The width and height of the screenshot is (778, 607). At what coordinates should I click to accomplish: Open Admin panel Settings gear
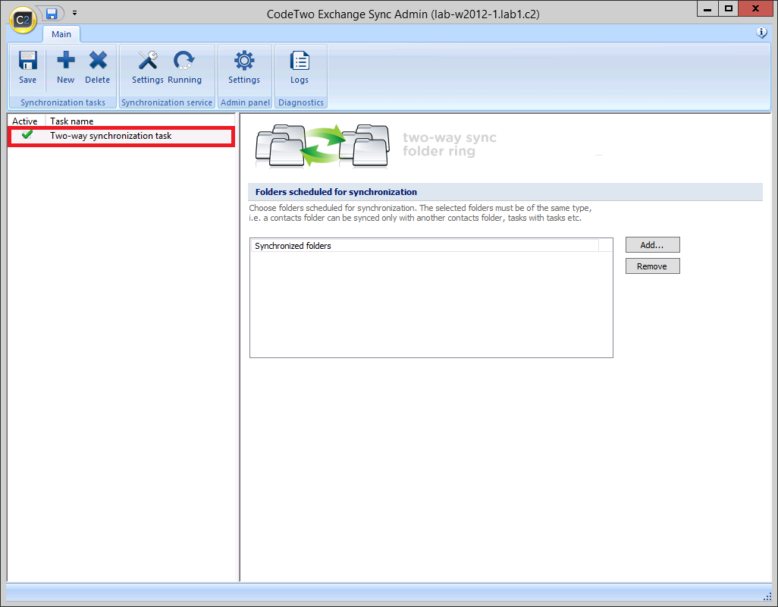click(x=244, y=67)
